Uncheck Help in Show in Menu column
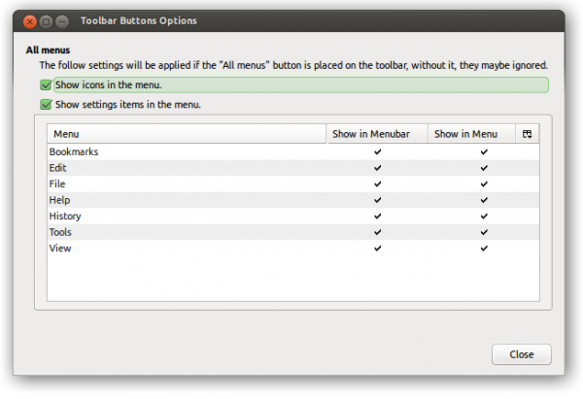The width and height of the screenshot is (583, 399). coord(484,200)
